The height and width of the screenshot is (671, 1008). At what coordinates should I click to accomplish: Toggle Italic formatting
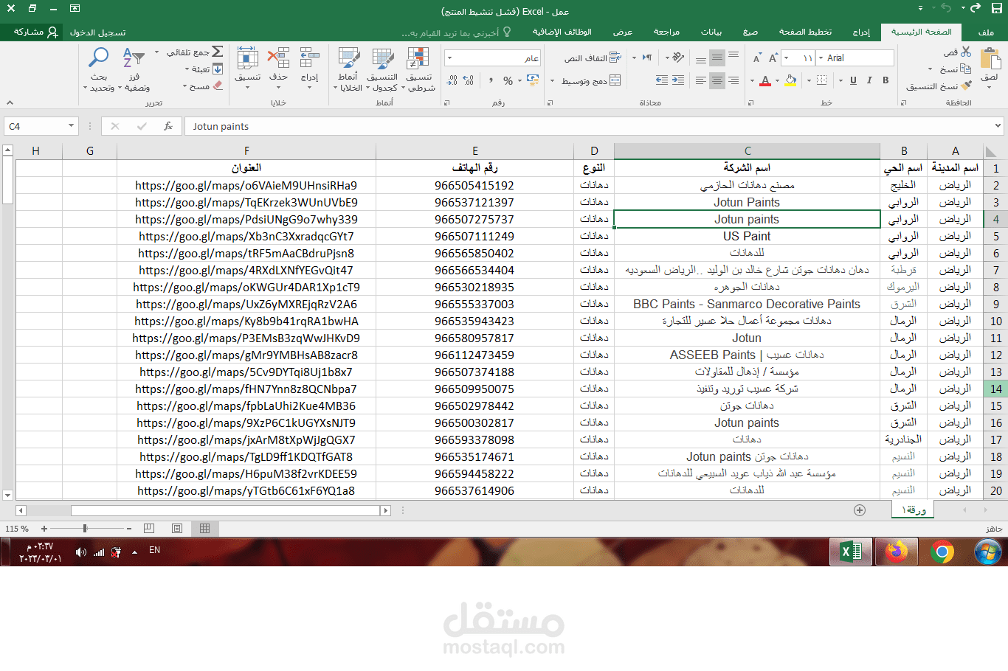869,80
